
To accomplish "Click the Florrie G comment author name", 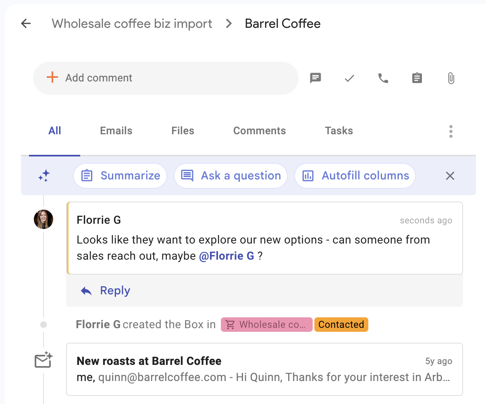I will pyautogui.click(x=99, y=220).
